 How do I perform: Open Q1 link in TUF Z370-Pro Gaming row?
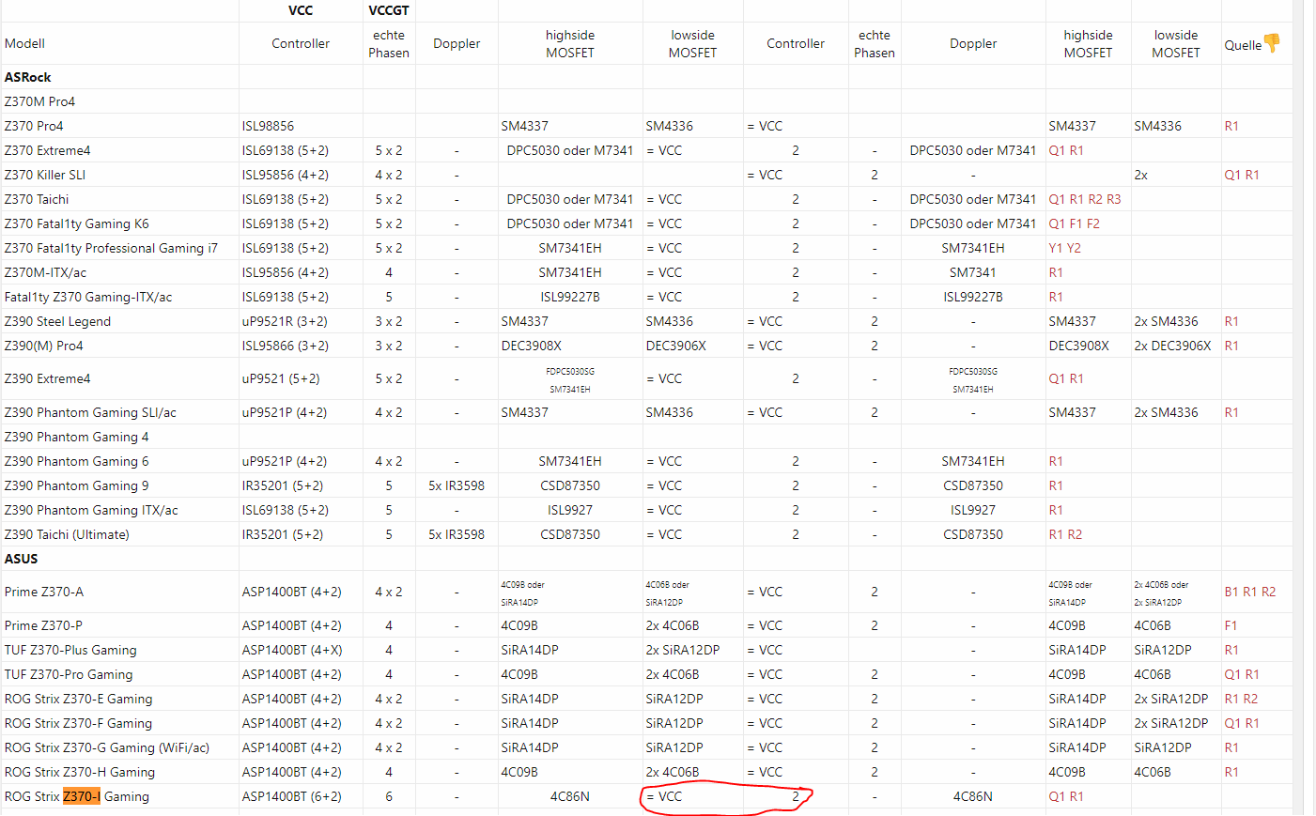click(1232, 674)
